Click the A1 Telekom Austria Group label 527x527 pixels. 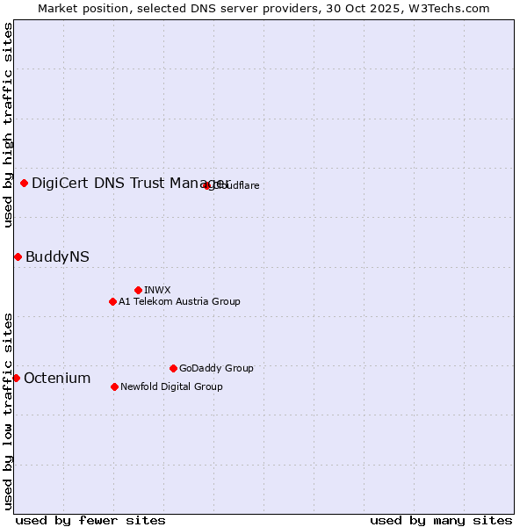(179, 301)
